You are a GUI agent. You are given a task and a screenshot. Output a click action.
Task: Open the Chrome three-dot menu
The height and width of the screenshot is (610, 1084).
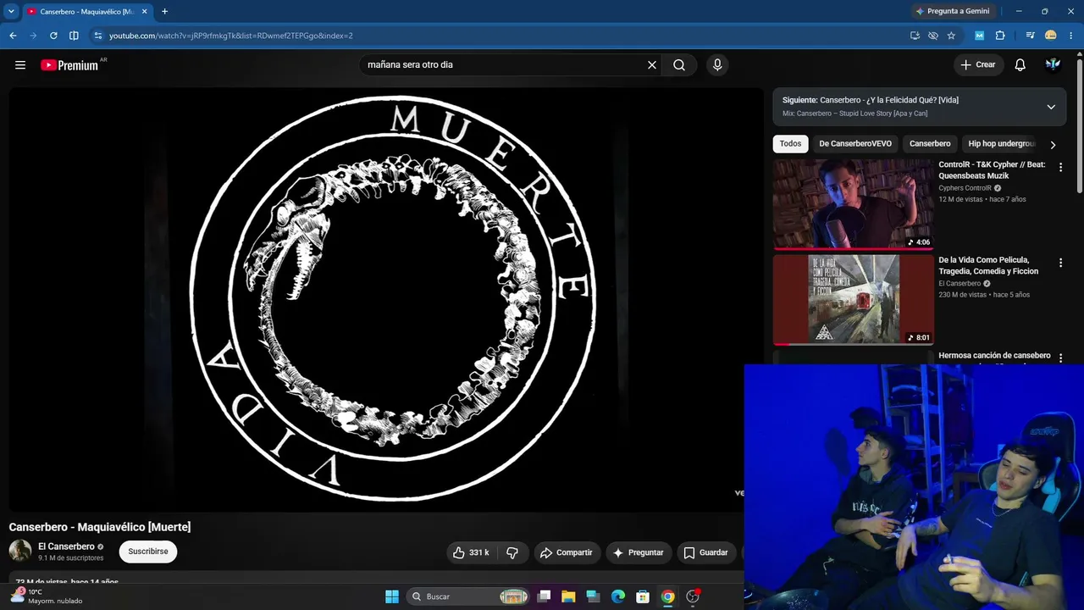pos(1070,36)
